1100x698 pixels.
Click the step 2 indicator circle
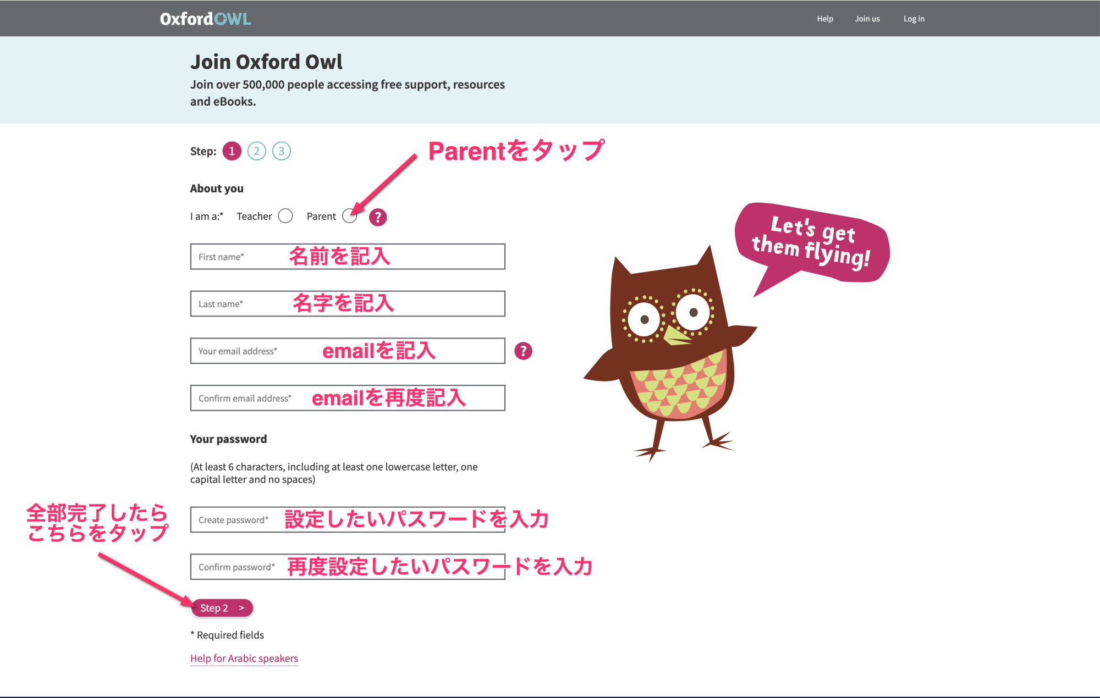coord(257,151)
